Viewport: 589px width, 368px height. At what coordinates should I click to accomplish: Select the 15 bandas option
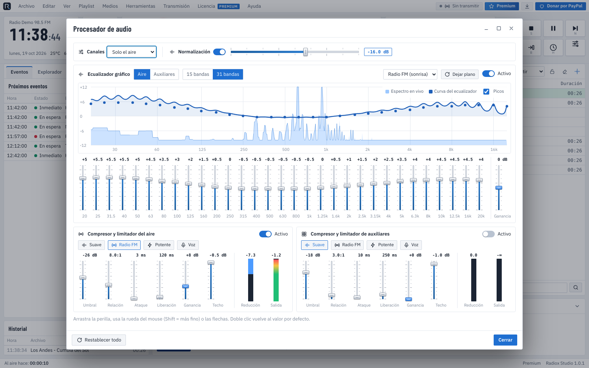(x=198, y=74)
